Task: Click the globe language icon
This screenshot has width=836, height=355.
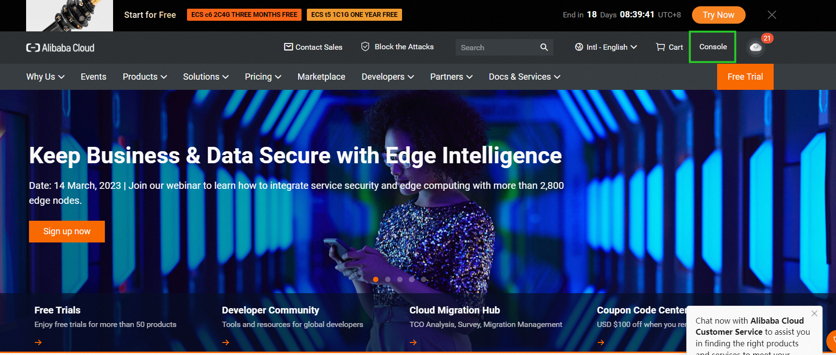Action: pyautogui.click(x=579, y=47)
